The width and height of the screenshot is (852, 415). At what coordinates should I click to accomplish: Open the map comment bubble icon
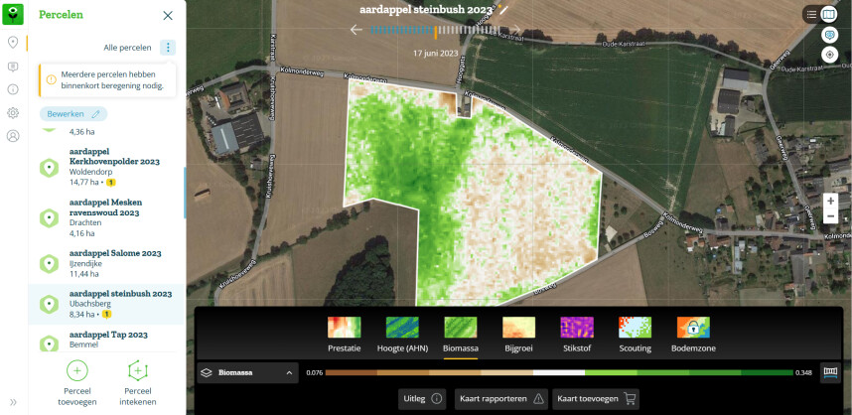click(830, 34)
